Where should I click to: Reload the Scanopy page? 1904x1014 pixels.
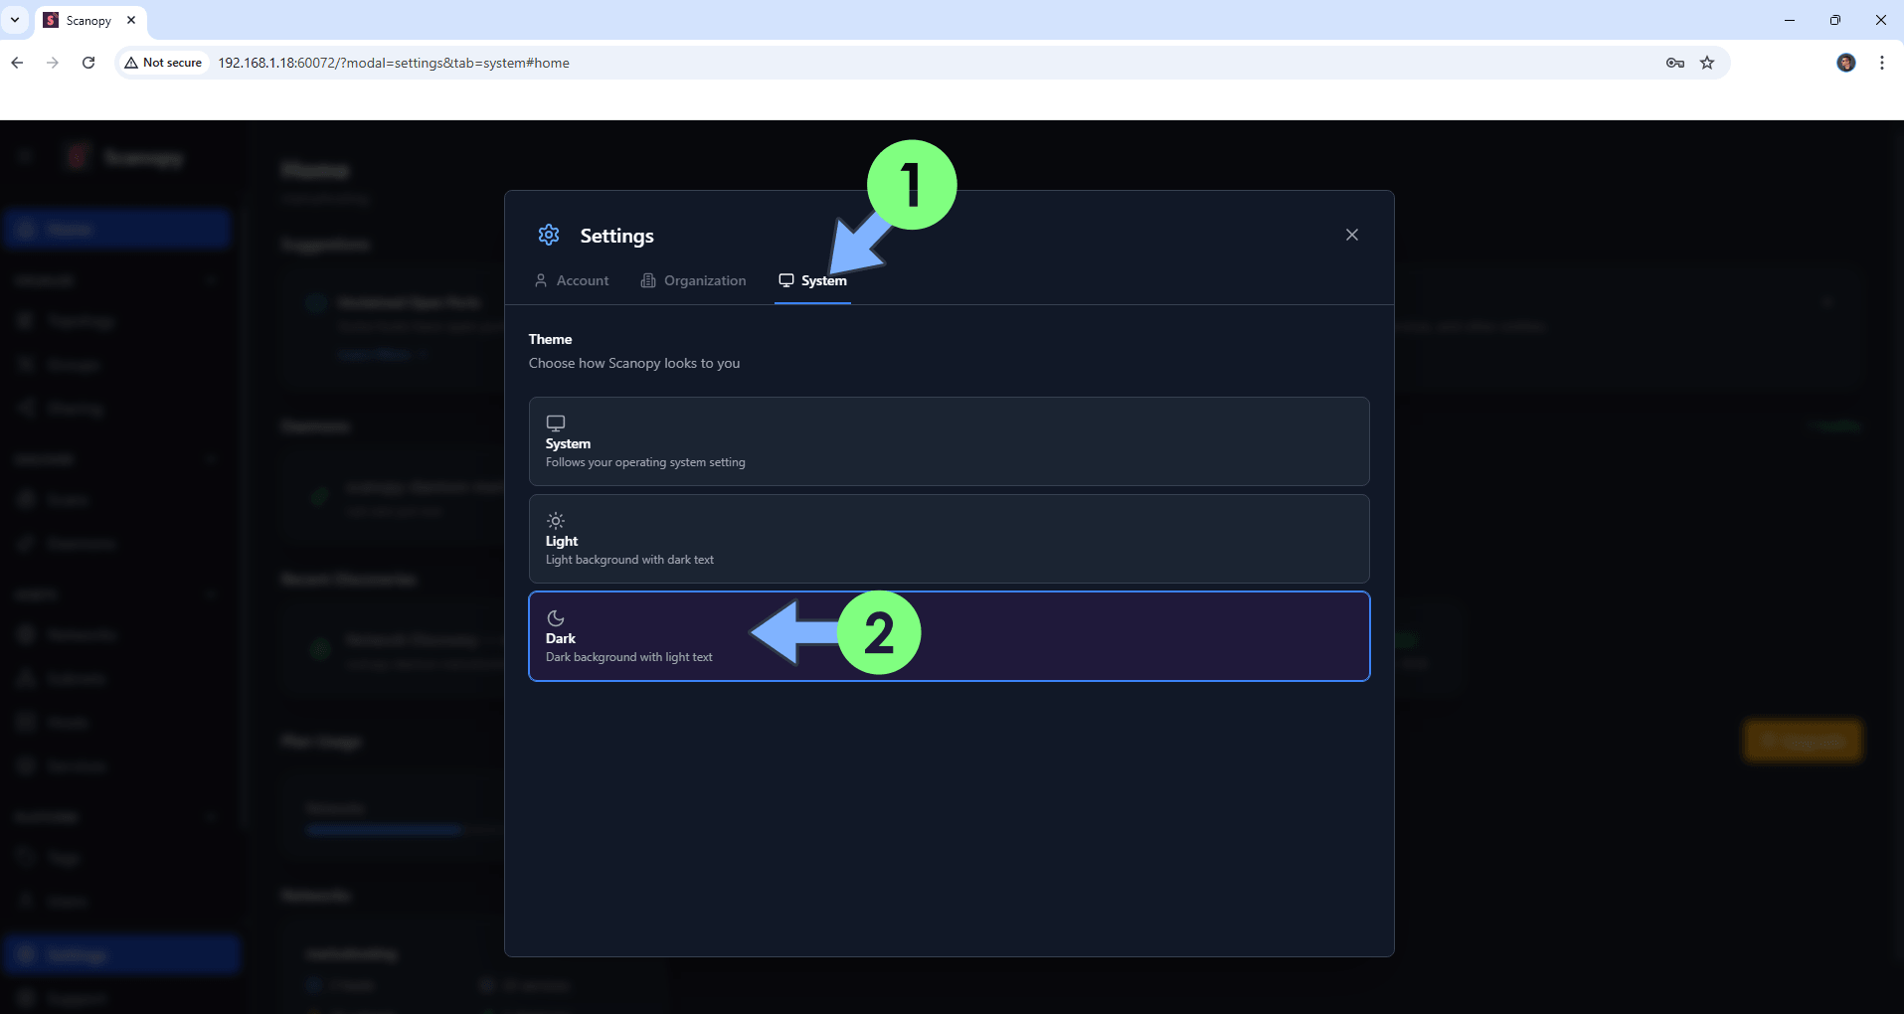88,63
